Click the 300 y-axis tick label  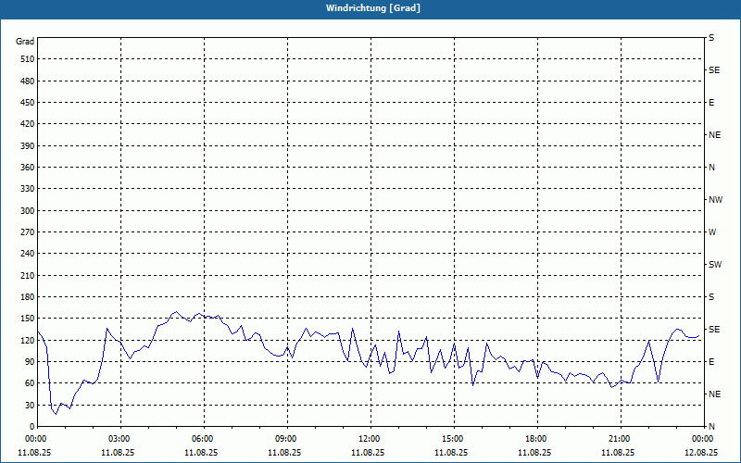pos(28,211)
